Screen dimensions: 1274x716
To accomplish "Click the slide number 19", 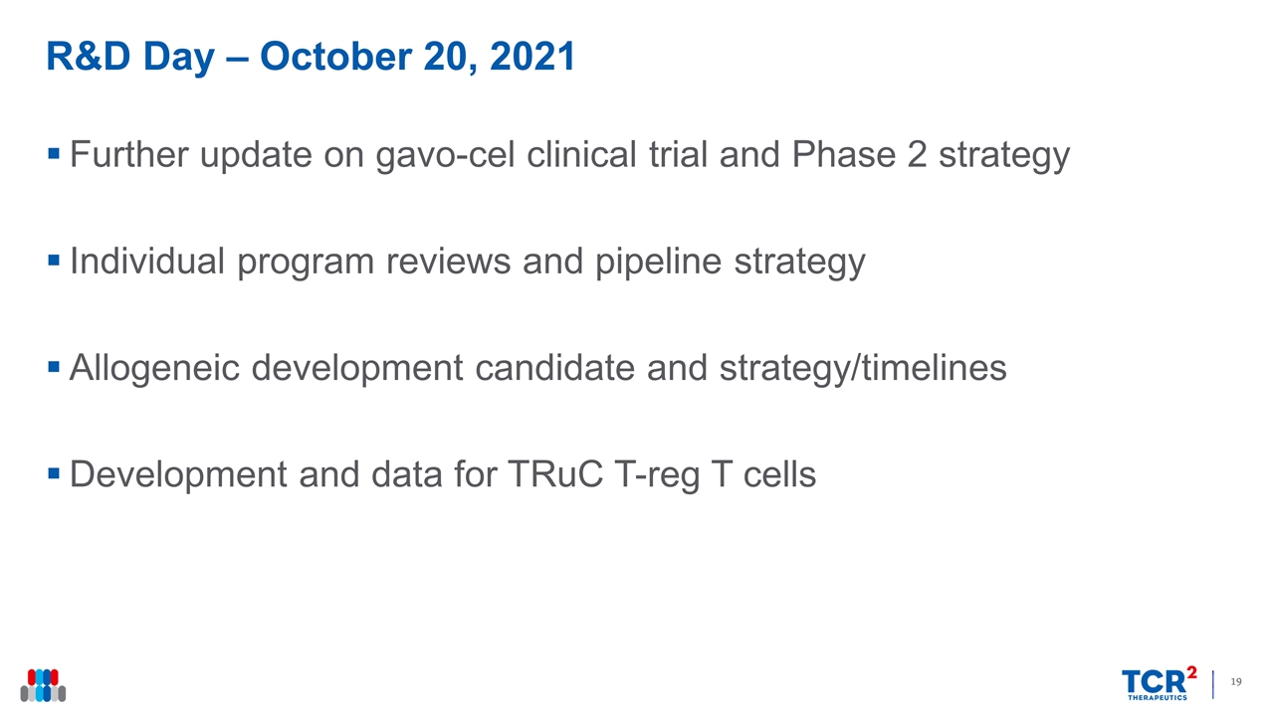I will 1237,682.
